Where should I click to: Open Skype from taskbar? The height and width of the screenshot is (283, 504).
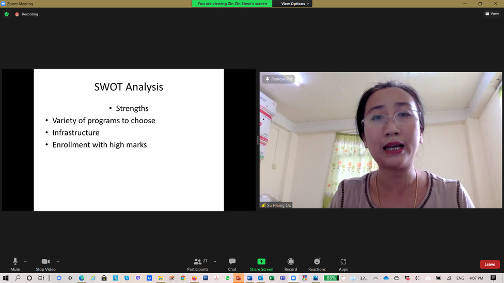[x=127, y=278]
